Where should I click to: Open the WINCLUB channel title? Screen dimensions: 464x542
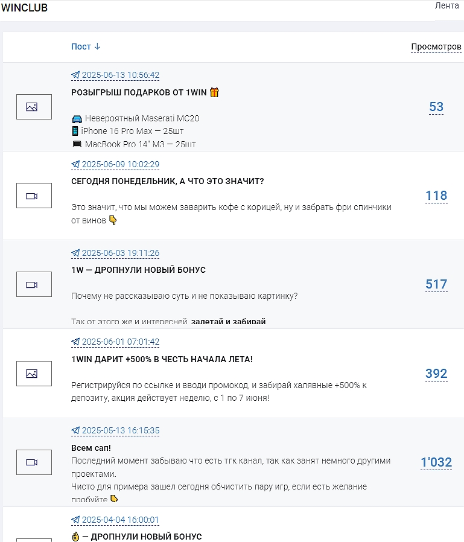pyautogui.click(x=24, y=8)
